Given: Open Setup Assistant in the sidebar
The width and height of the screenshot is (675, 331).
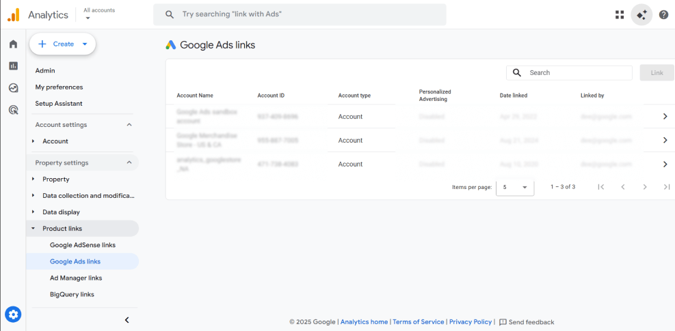Looking at the screenshot, I should click(x=59, y=104).
